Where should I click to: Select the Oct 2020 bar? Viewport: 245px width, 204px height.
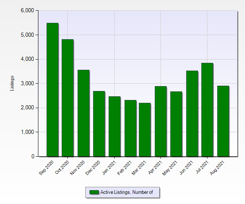tap(68, 98)
